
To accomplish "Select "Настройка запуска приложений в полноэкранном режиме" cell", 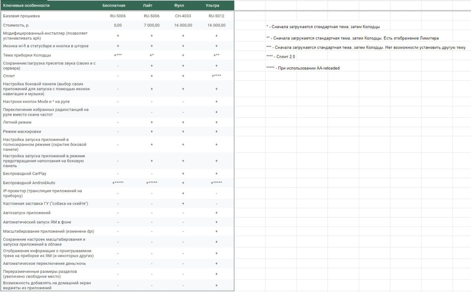I will click(44, 144).
